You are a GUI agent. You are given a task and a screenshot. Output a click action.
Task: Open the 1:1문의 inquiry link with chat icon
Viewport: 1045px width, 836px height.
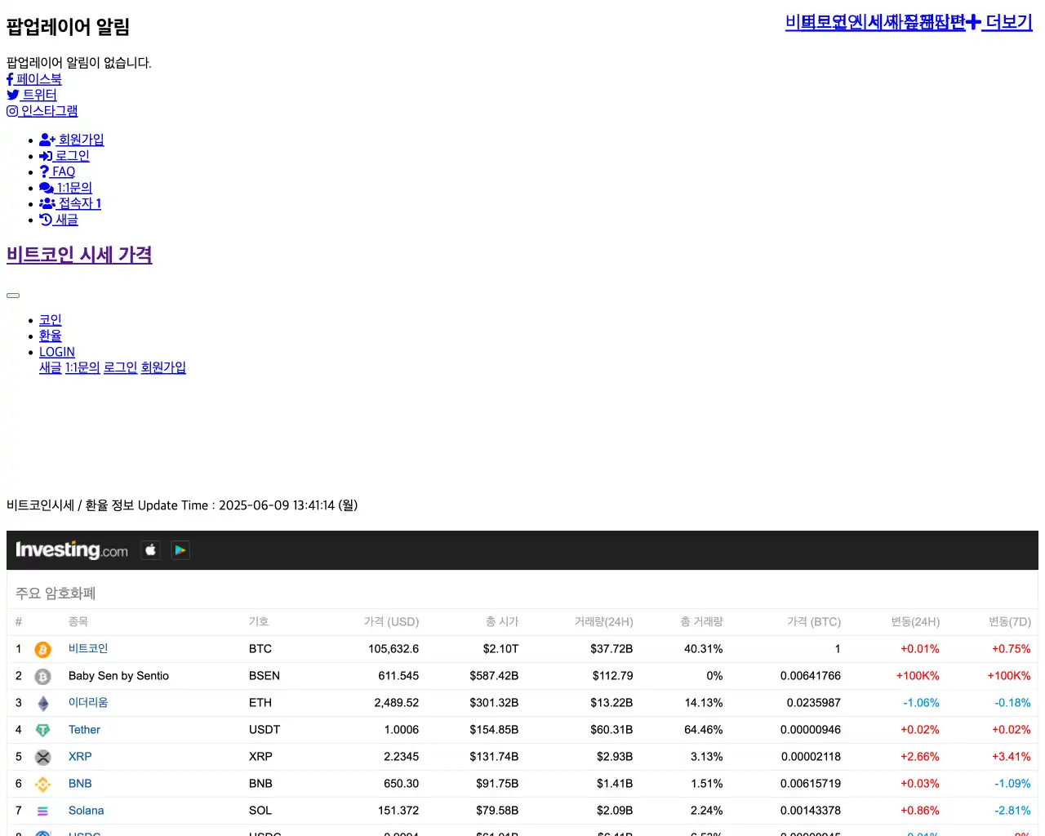(66, 188)
